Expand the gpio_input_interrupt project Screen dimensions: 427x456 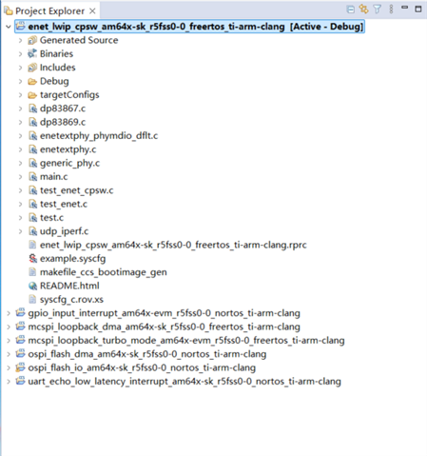(x=9, y=313)
